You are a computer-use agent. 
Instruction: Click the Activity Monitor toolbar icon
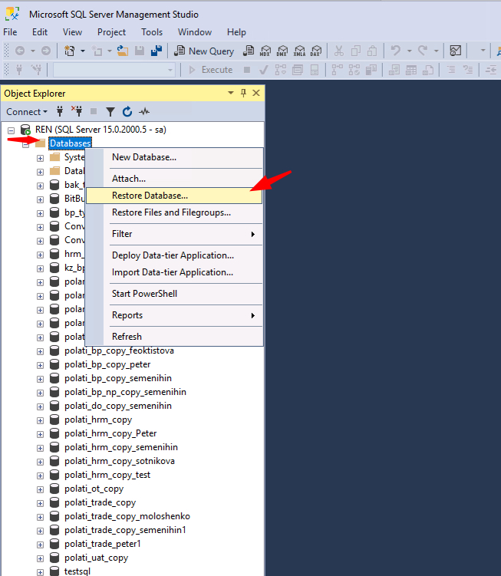point(456,51)
